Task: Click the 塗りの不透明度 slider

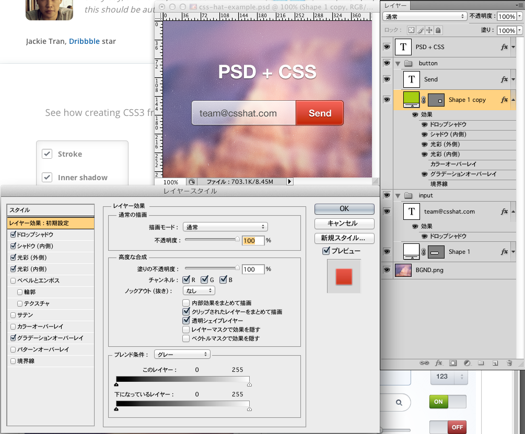Action: [212, 268]
